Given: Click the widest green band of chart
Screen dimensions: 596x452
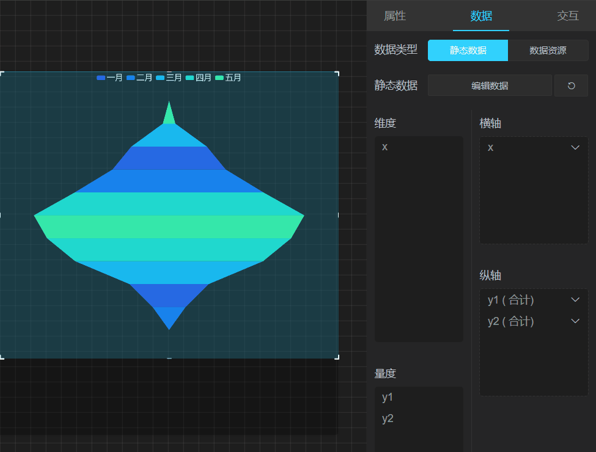Looking at the screenshot, I should click(169, 227).
